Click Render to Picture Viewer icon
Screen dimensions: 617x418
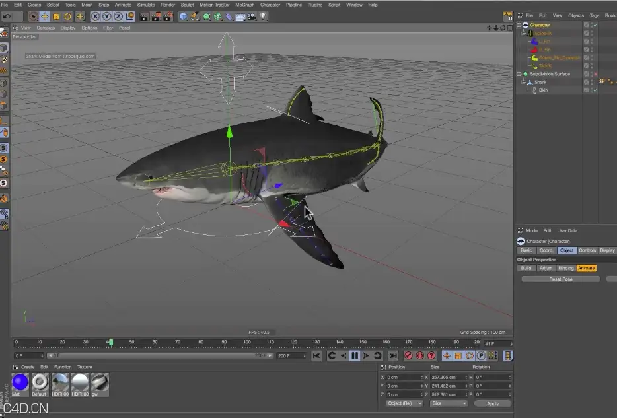coord(156,17)
